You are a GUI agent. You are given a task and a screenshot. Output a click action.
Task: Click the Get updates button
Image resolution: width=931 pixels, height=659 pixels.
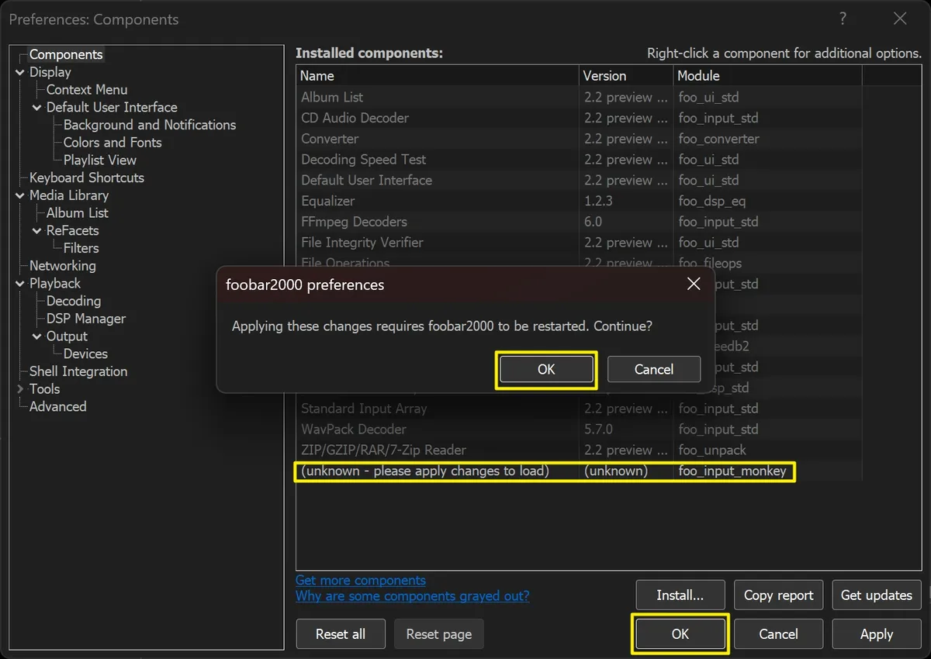coord(877,595)
